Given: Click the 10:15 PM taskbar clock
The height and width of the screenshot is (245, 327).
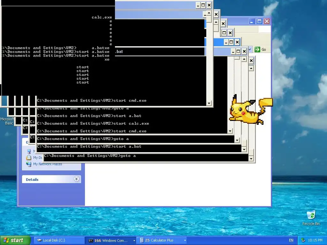Looking at the screenshot, I should (x=315, y=240).
